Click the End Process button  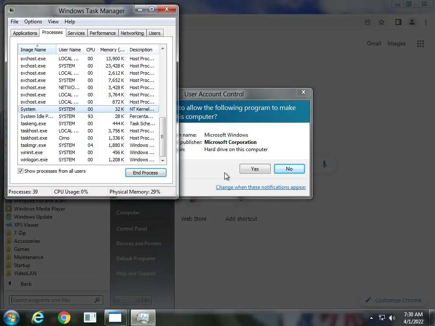point(146,172)
